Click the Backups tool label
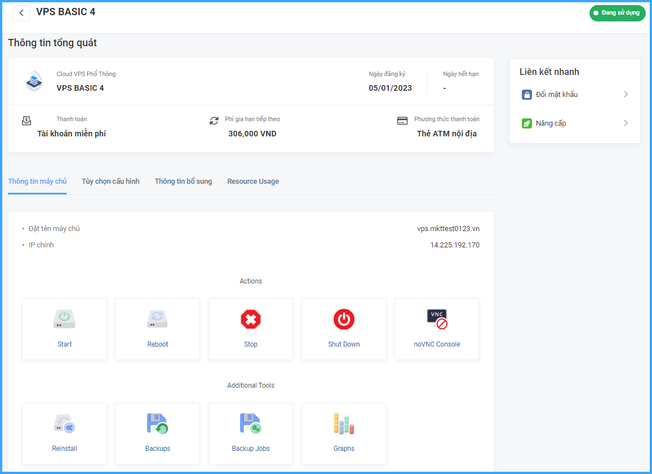This screenshot has width=652, height=474. pos(158,449)
